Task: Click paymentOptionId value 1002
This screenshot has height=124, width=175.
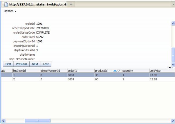Action: pyautogui.click(x=39, y=41)
